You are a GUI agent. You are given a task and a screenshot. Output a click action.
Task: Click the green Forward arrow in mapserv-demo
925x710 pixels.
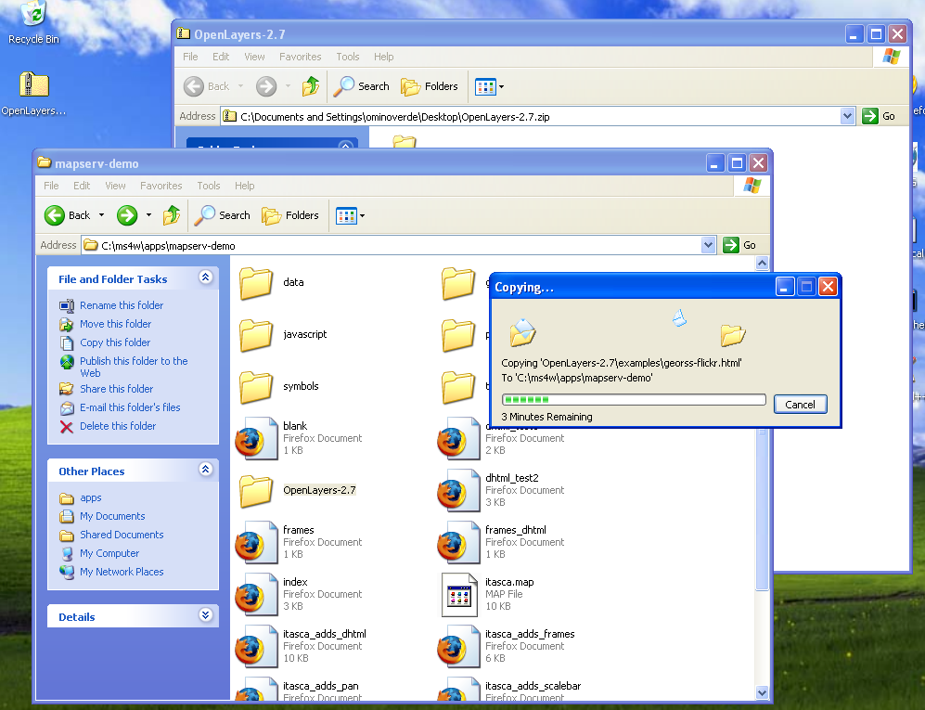[x=127, y=215]
